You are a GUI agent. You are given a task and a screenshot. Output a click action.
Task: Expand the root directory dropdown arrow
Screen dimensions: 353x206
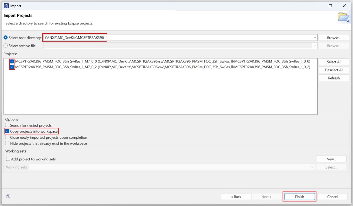[x=315, y=38]
